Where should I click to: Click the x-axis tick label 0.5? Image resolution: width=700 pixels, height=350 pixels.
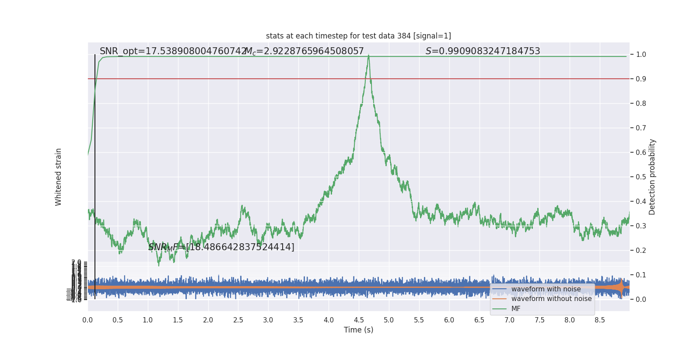(118, 320)
